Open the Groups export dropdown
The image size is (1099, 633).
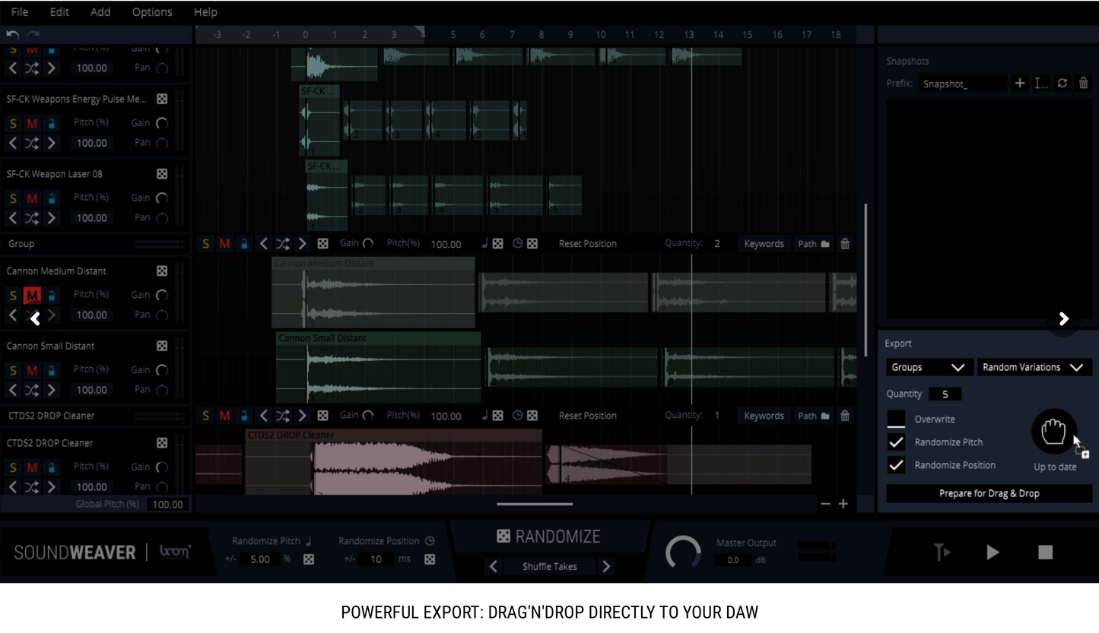tap(928, 367)
